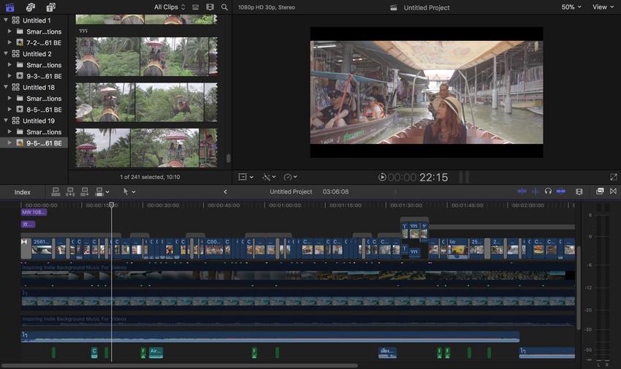The width and height of the screenshot is (621, 369).
Task: Collapse the Untitled 18 library
Action: 6,87
